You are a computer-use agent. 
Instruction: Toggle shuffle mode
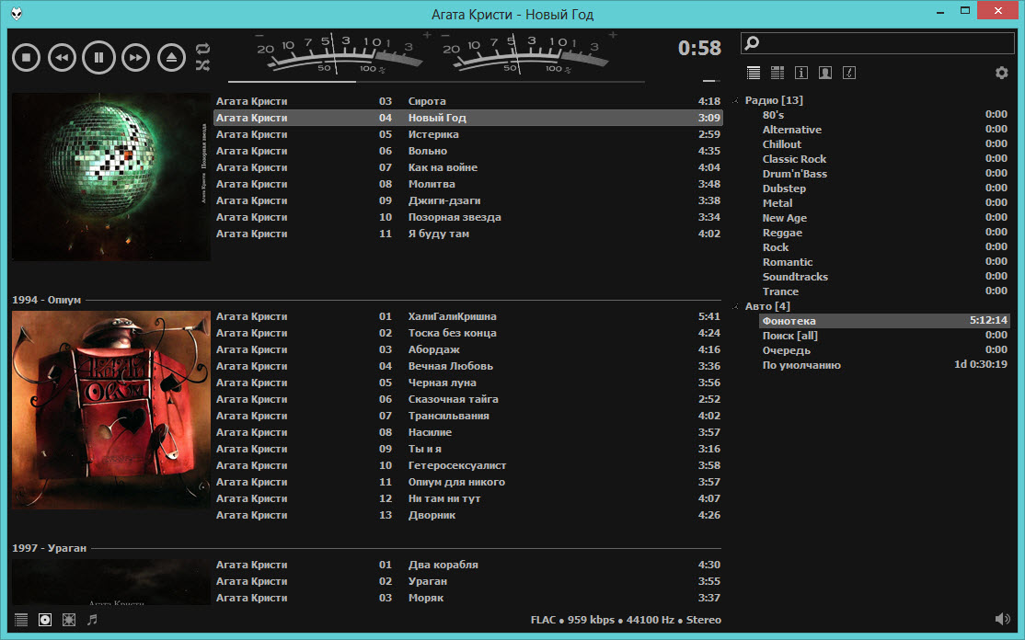(202, 65)
